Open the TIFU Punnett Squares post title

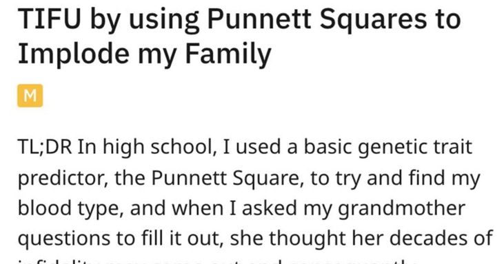pos(239,36)
